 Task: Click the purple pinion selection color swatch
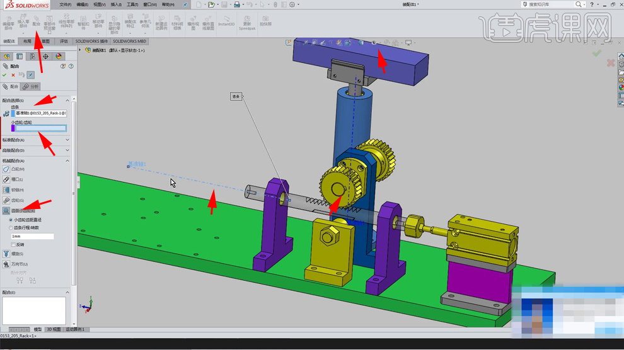tap(13, 128)
